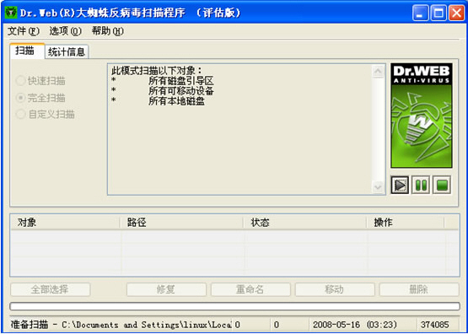Click the text 所有磁盘引导区

[x=180, y=81]
